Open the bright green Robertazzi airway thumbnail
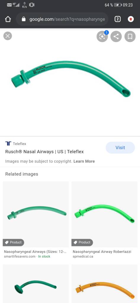The width and height of the screenshot is (140, 303). pyautogui.click(x=104, y=214)
